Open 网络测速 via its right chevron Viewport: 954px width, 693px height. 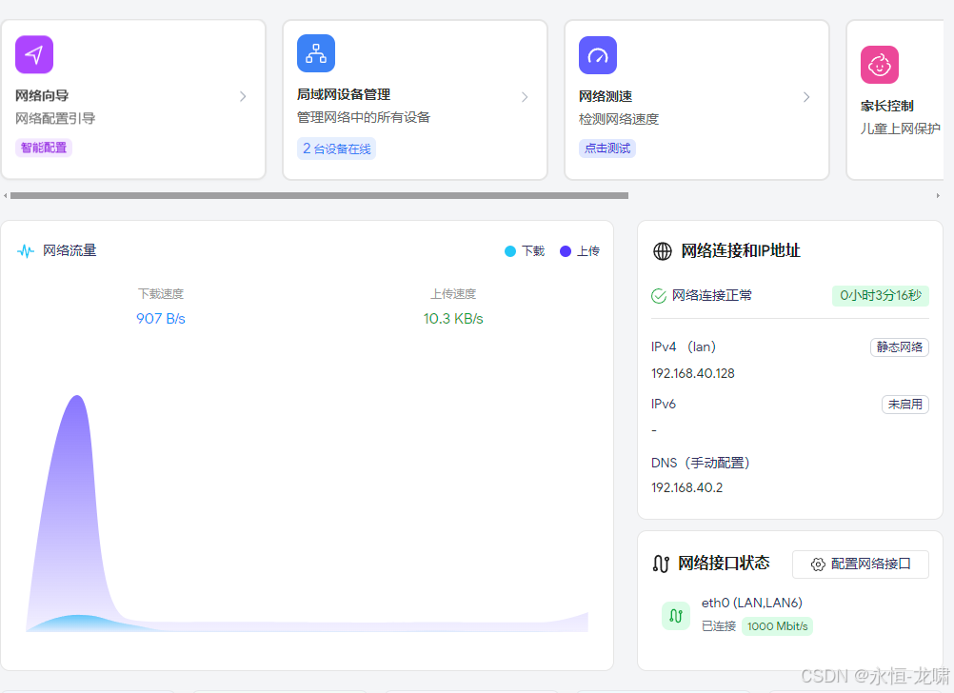click(x=806, y=97)
